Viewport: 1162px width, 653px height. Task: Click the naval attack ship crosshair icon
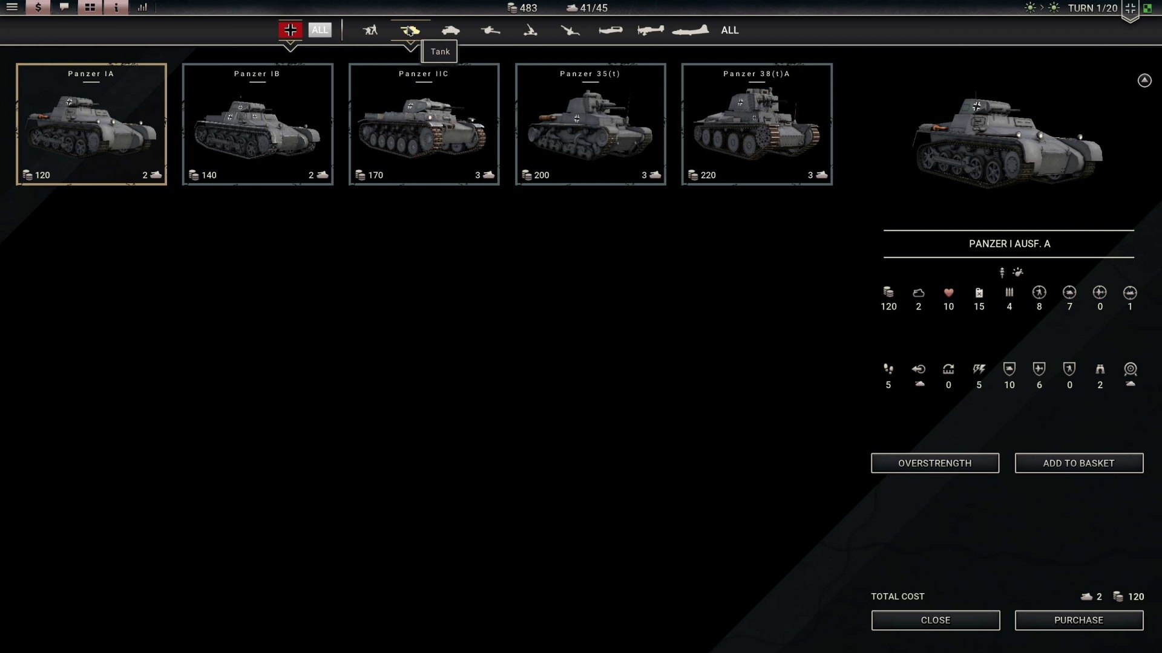pyautogui.click(x=1130, y=293)
